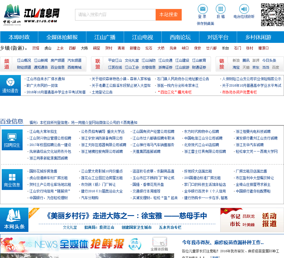
Task: Open notice 江山市自来水厂停水通知
Action: tap(46, 79)
